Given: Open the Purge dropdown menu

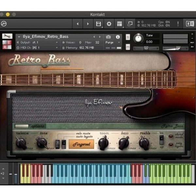Looking at the screenshot, I should coord(113,42).
